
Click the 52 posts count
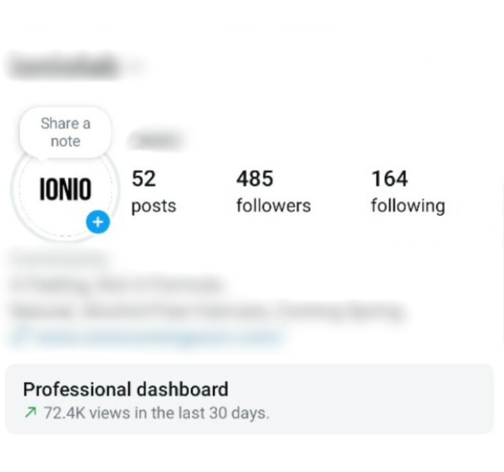(143, 178)
